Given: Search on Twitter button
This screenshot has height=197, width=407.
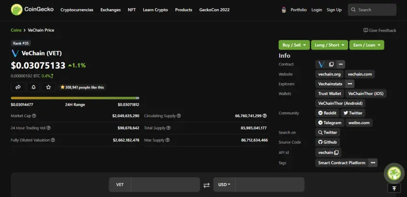Looking at the screenshot, I should 328,133.
